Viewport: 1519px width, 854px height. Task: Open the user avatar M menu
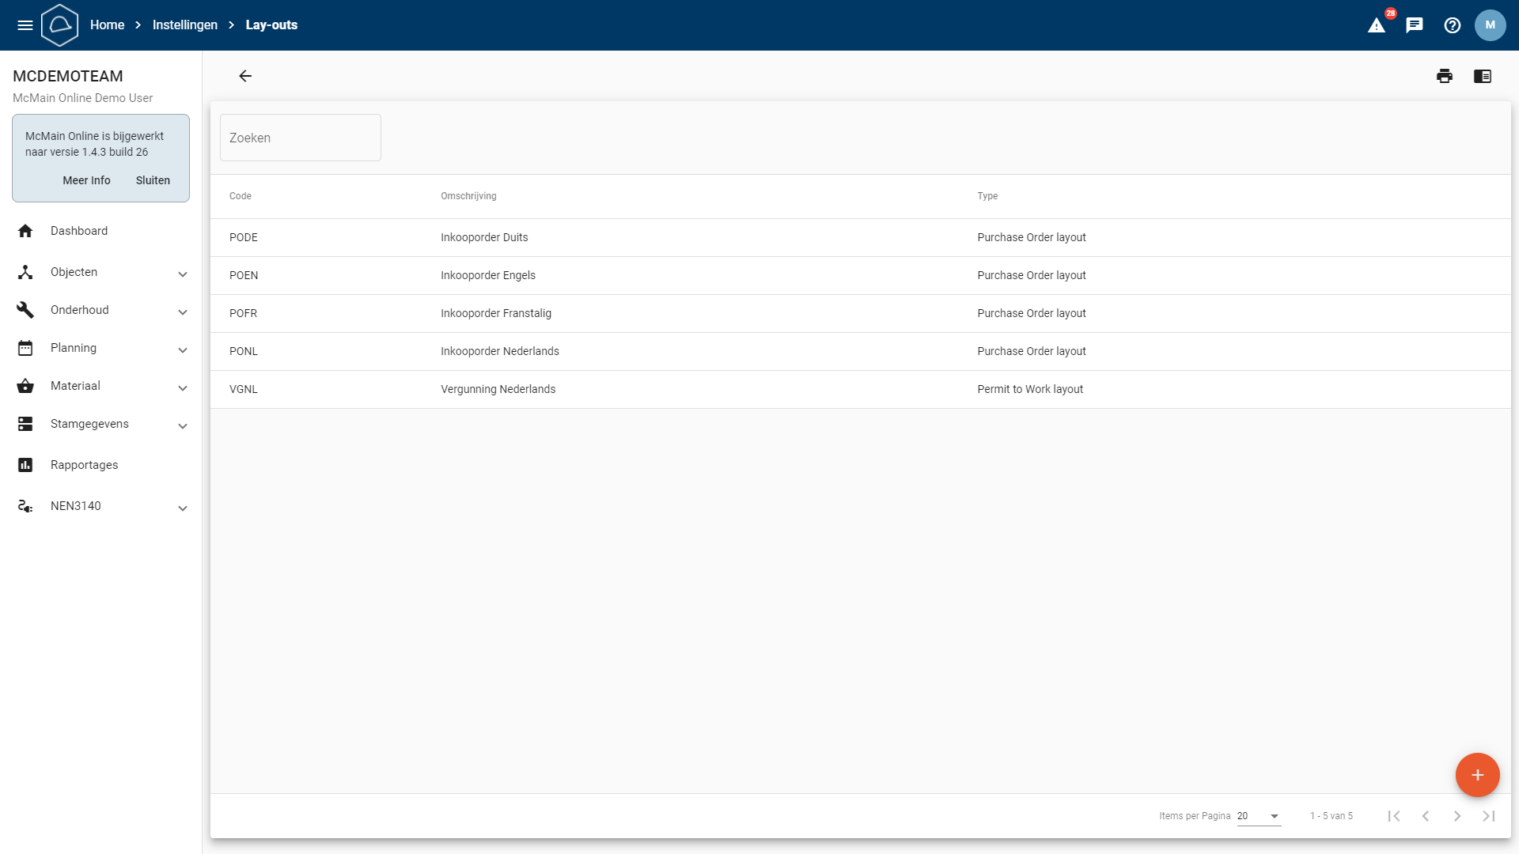1490,25
